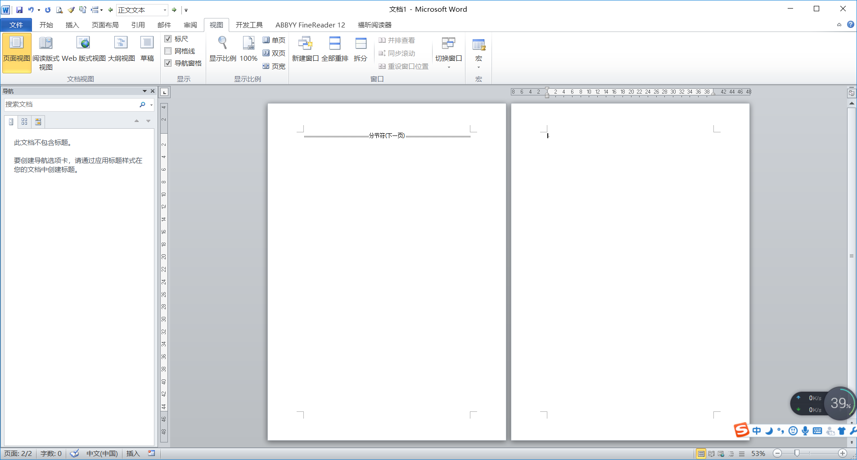Toggle 页面视图 print layout view button
The image size is (857, 460).
17,53
